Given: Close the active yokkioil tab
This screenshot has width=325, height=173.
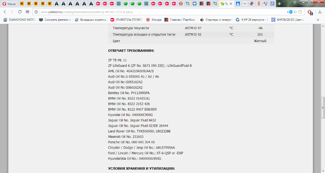Looking at the screenshot, I should click(x=232, y=4).
